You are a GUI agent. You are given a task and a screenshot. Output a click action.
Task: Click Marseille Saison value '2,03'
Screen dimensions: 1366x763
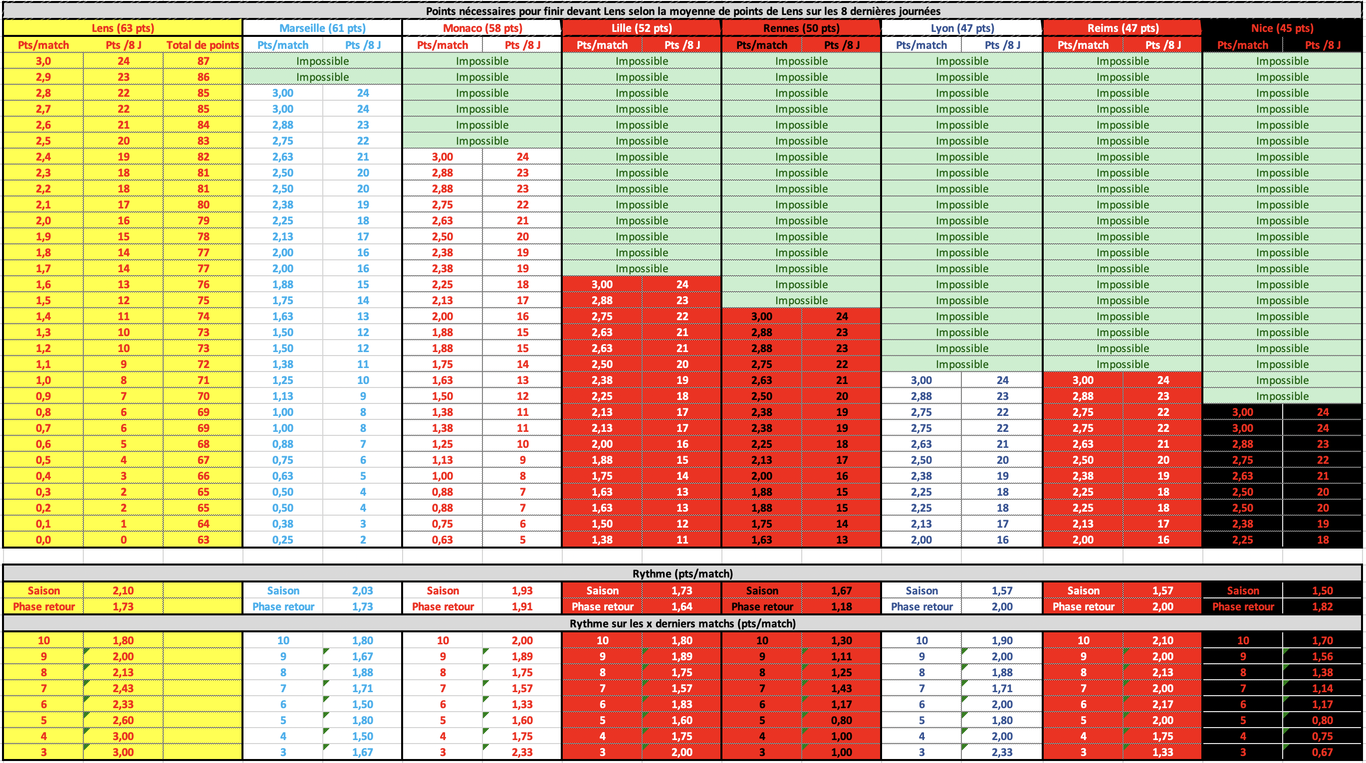[363, 590]
